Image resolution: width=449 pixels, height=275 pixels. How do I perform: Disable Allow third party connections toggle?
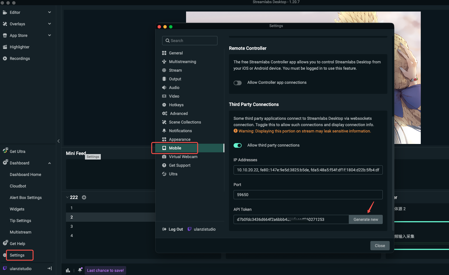tap(238, 145)
